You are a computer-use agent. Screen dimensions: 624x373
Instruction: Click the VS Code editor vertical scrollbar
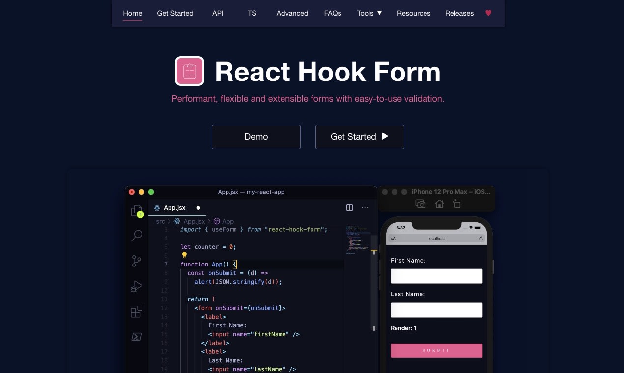[374, 282]
